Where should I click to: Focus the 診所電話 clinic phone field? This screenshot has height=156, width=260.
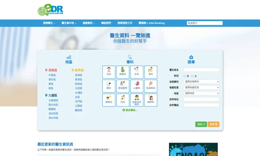click(201, 105)
